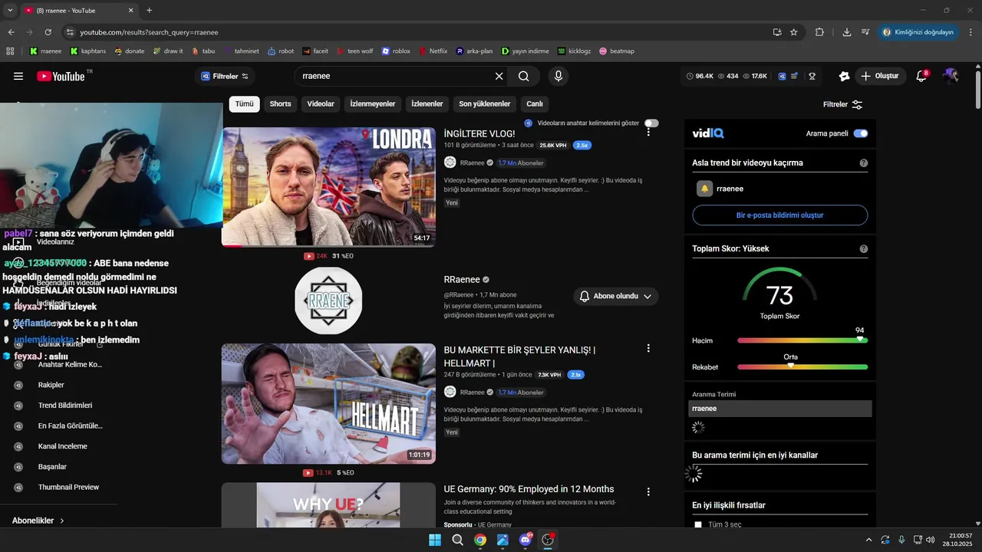Check the Tümü 3 seç checkbox
This screenshot has height=552, width=982.
698,525
